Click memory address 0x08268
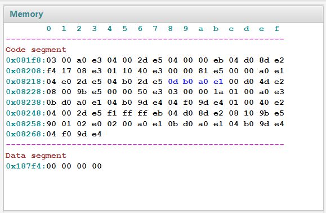Screen dimensions: 326x213 [x=25, y=134]
